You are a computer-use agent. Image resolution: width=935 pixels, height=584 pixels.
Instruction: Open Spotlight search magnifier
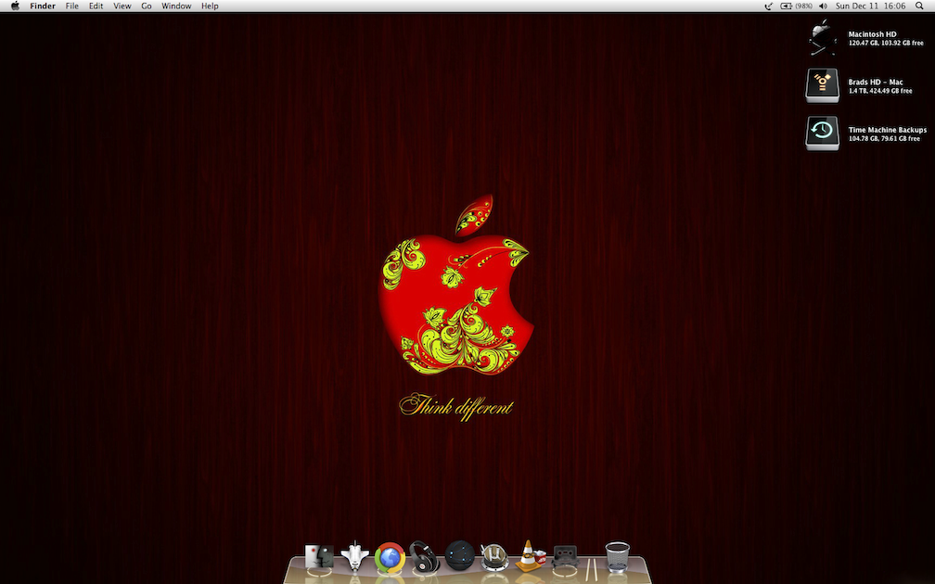point(920,6)
